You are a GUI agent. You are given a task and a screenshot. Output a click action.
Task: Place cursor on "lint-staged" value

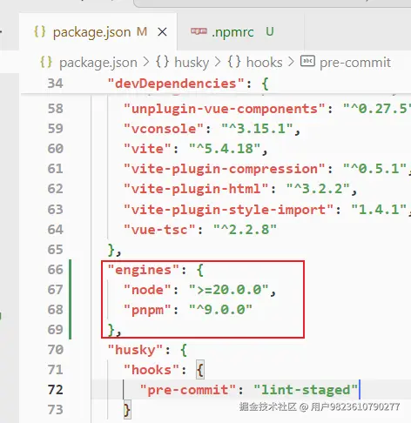(306, 390)
